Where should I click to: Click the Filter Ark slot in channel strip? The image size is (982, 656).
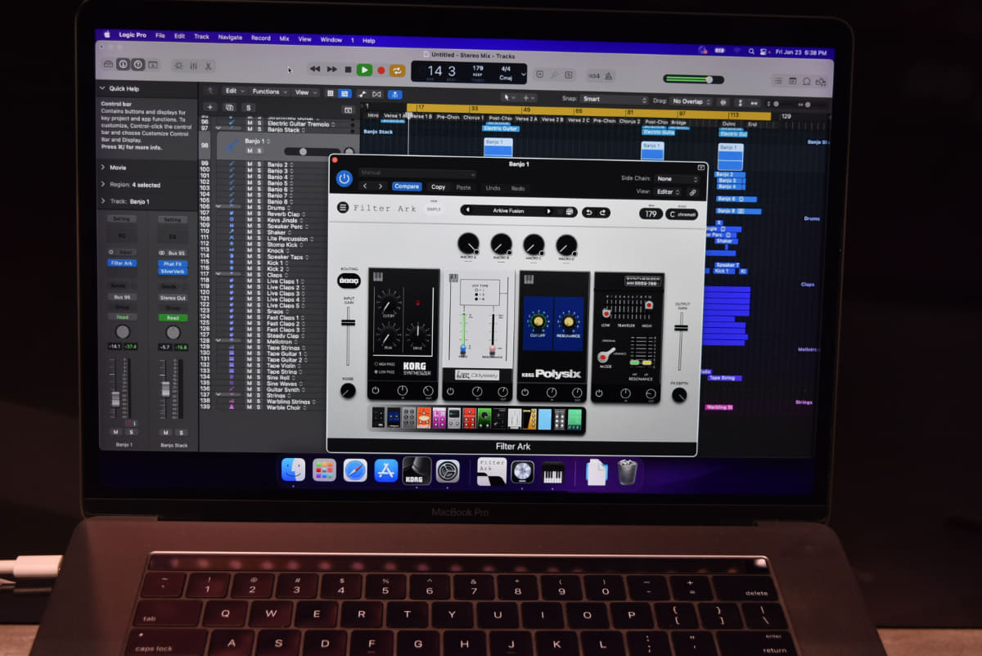tap(122, 263)
